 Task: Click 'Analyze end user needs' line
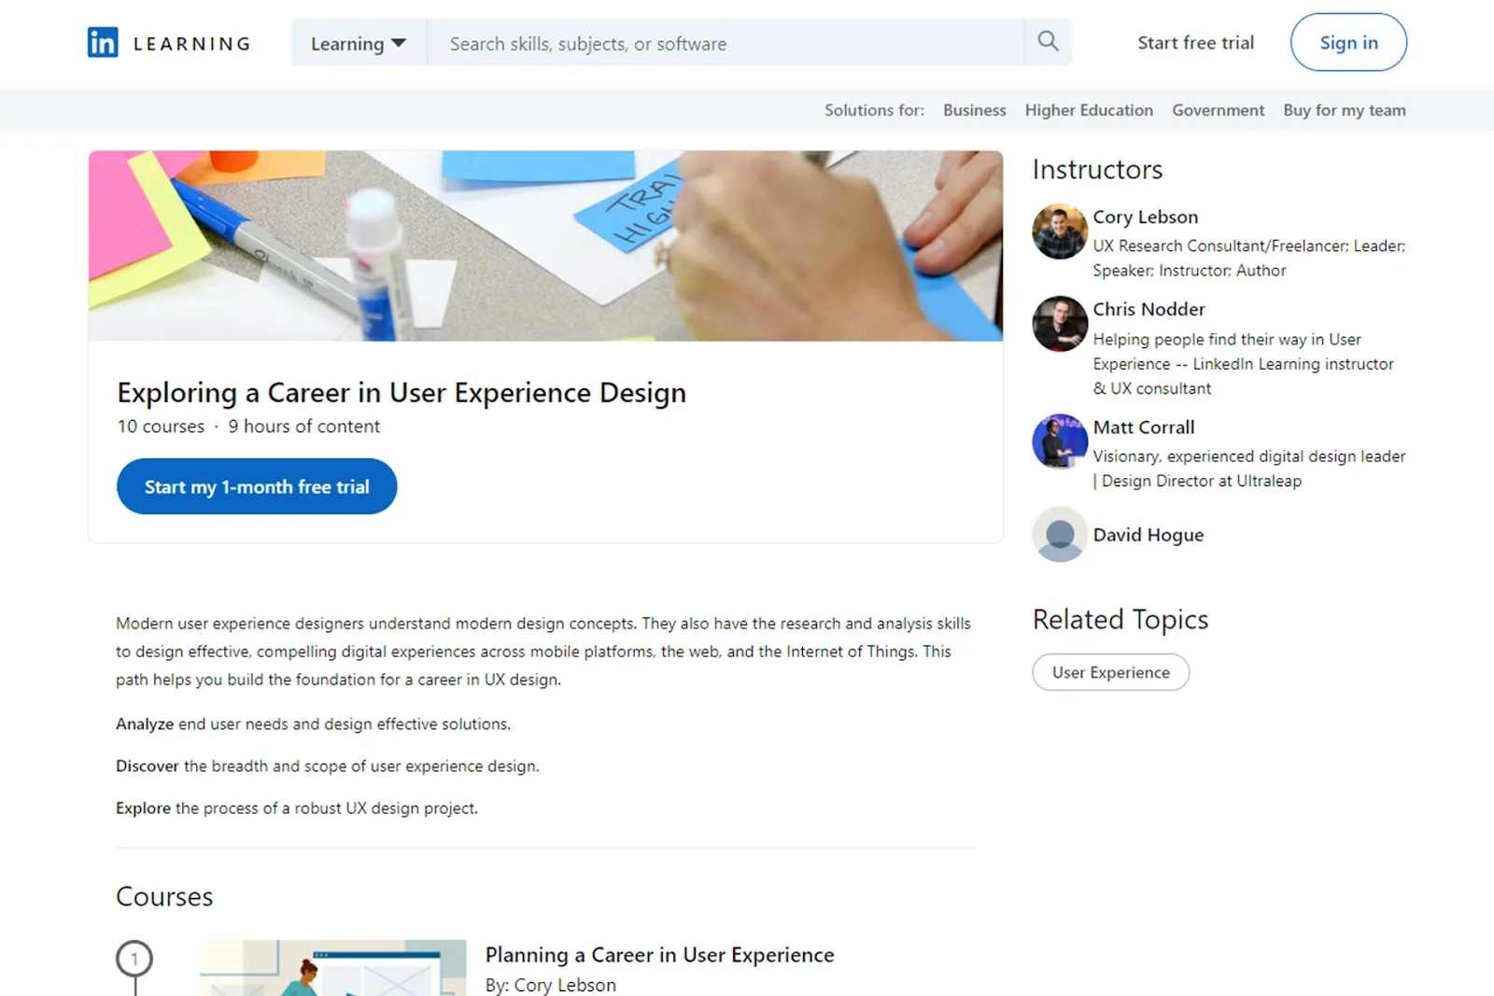click(313, 724)
